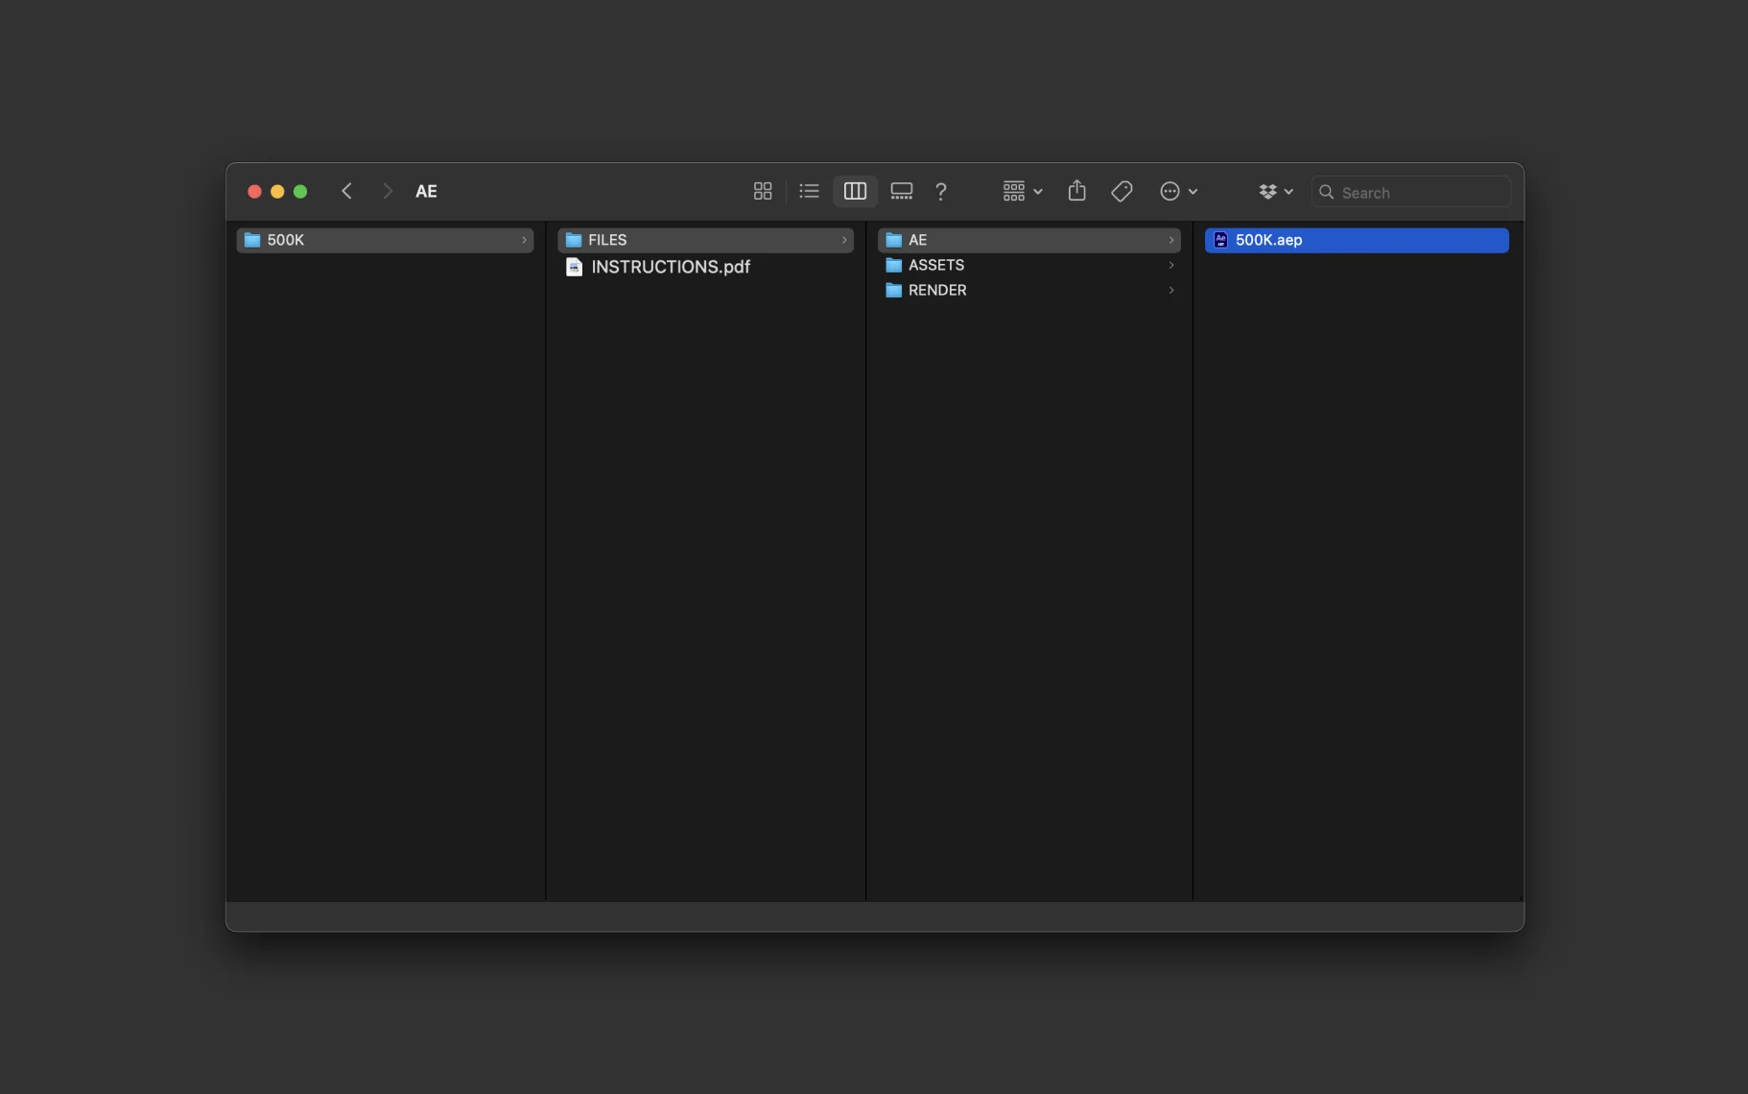
Task: Click the green full-screen window button
Action: pos(300,192)
